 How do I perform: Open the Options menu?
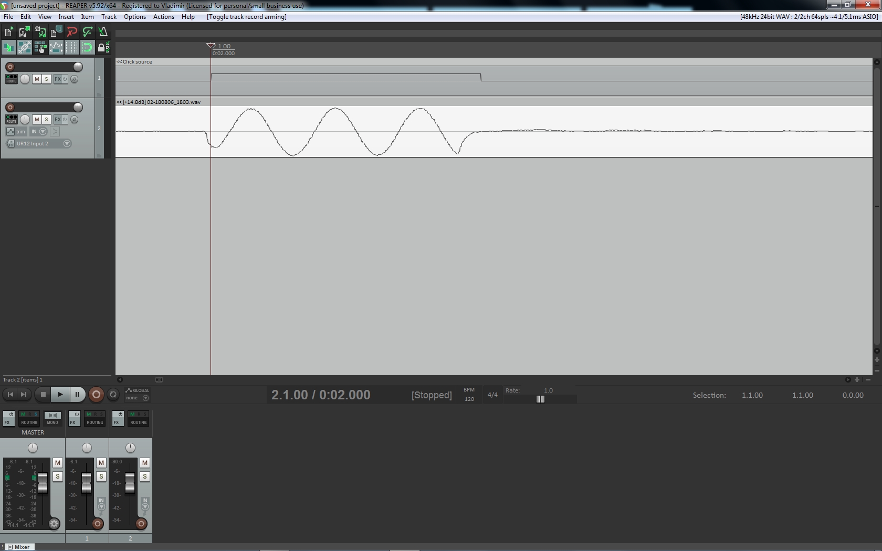[x=135, y=17]
